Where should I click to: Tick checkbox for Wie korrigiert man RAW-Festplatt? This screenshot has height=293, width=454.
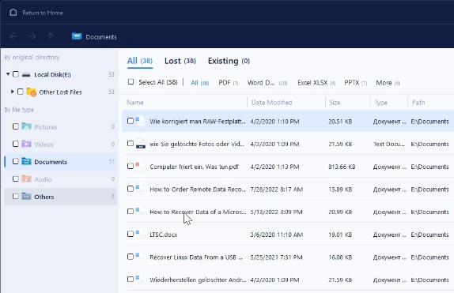tap(131, 121)
